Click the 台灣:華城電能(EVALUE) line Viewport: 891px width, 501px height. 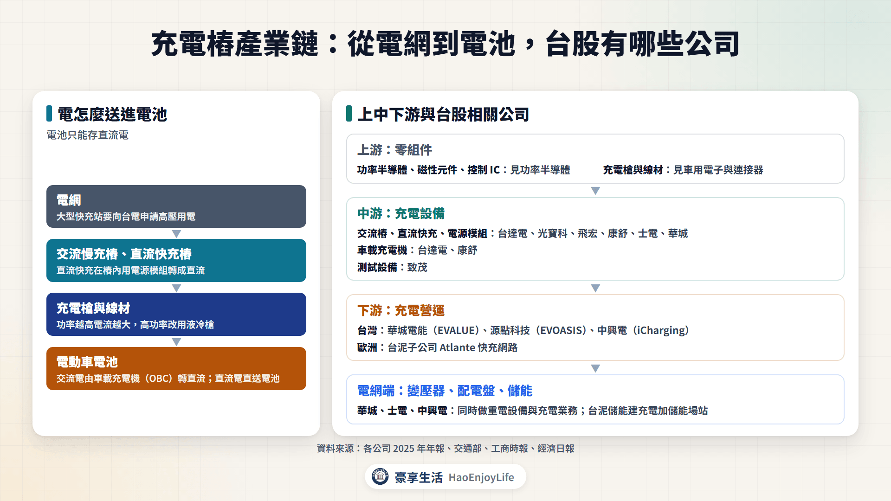[523, 330]
